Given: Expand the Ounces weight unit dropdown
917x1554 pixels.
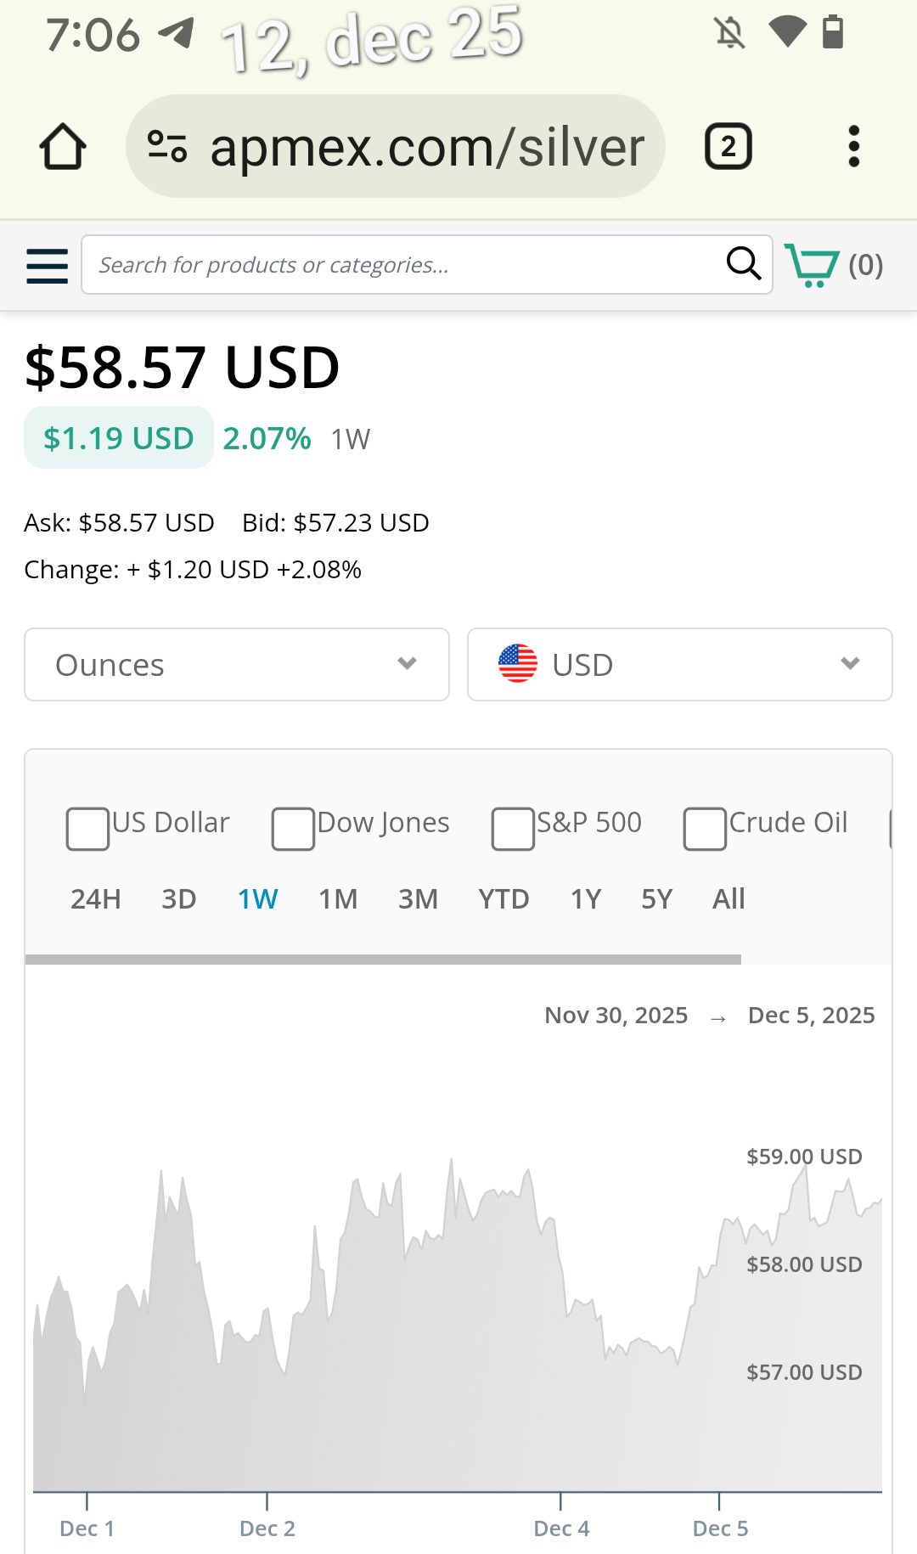Looking at the screenshot, I should tap(237, 665).
